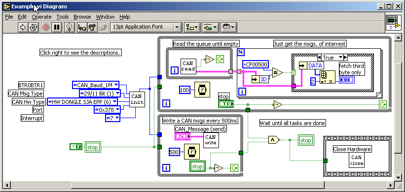Open the 13pt Application Font dropdown
The height and width of the screenshot is (192, 405).
point(145,27)
